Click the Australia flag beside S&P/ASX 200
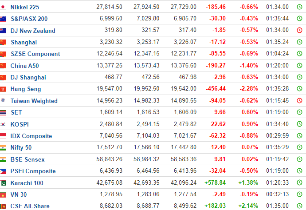 pyautogui.click(x=3, y=19)
